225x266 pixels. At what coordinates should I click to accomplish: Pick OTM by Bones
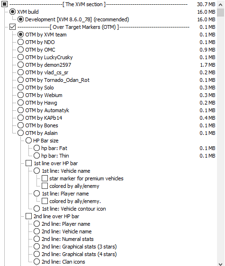20,125
